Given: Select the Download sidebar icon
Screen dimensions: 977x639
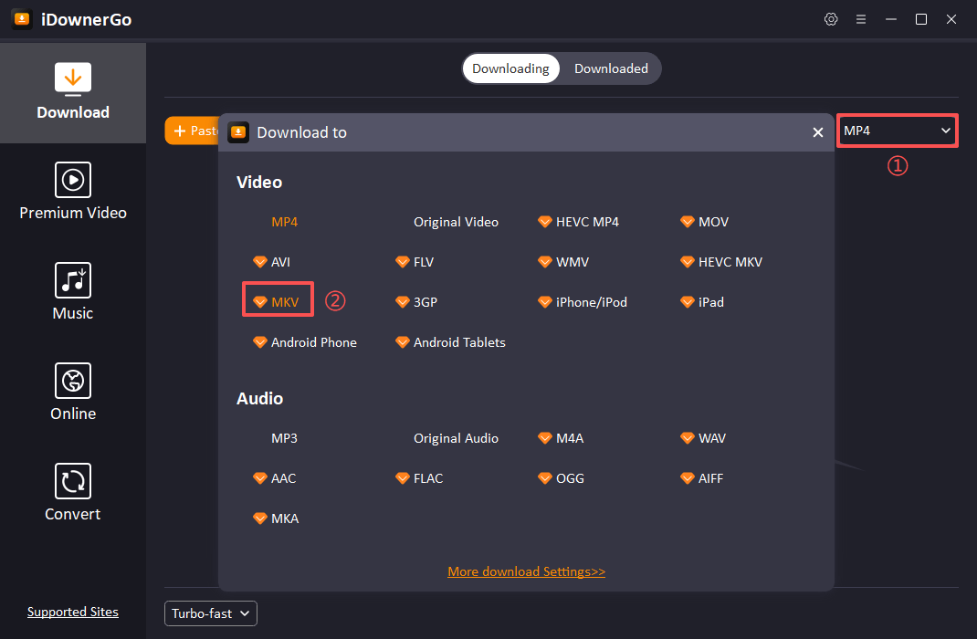Looking at the screenshot, I should click(x=73, y=79).
